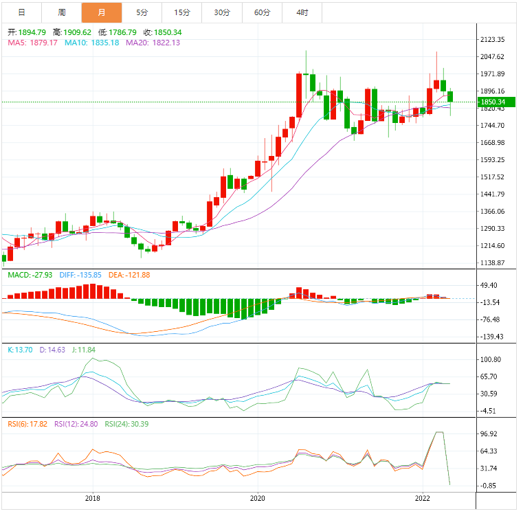Click the 2020 marker on time axis
Image resolution: width=523 pixels, height=518 pixels.
(257, 498)
